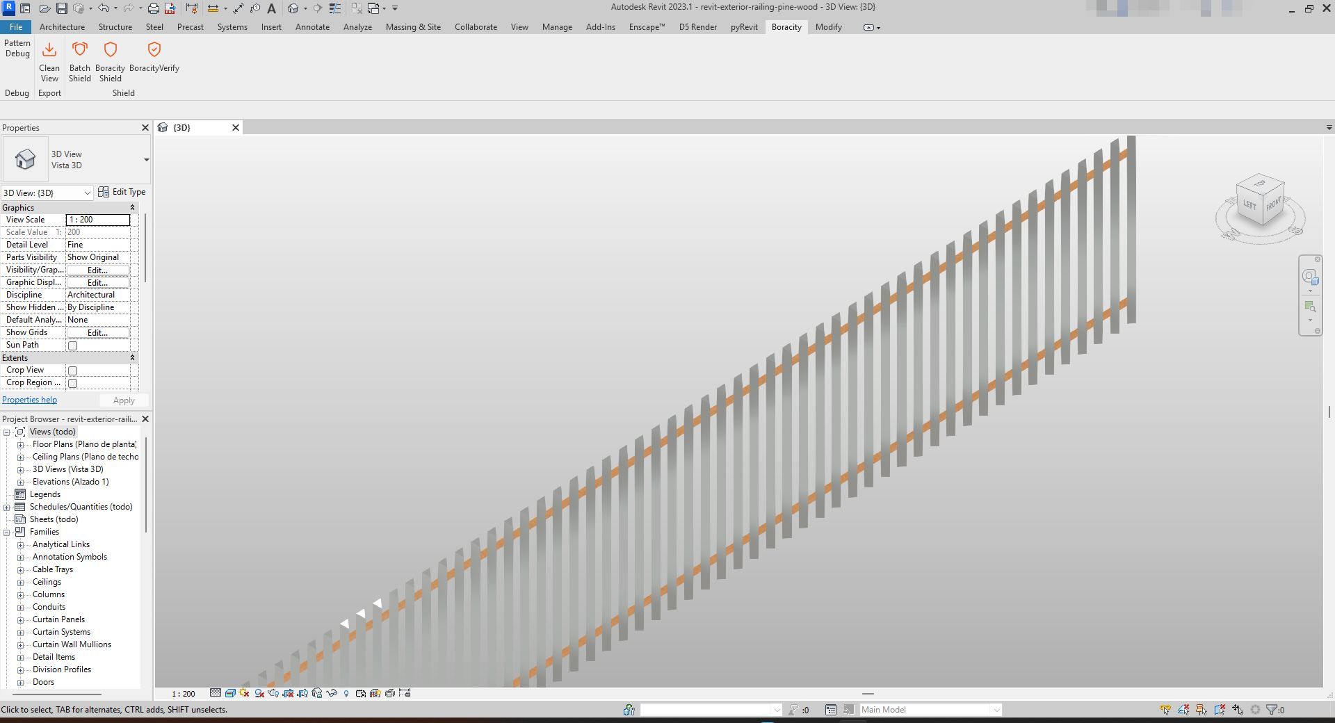The height and width of the screenshot is (723, 1335).
Task: Toggle Select Pinned Elements icon in status bar
Action: click(1201, 710)
